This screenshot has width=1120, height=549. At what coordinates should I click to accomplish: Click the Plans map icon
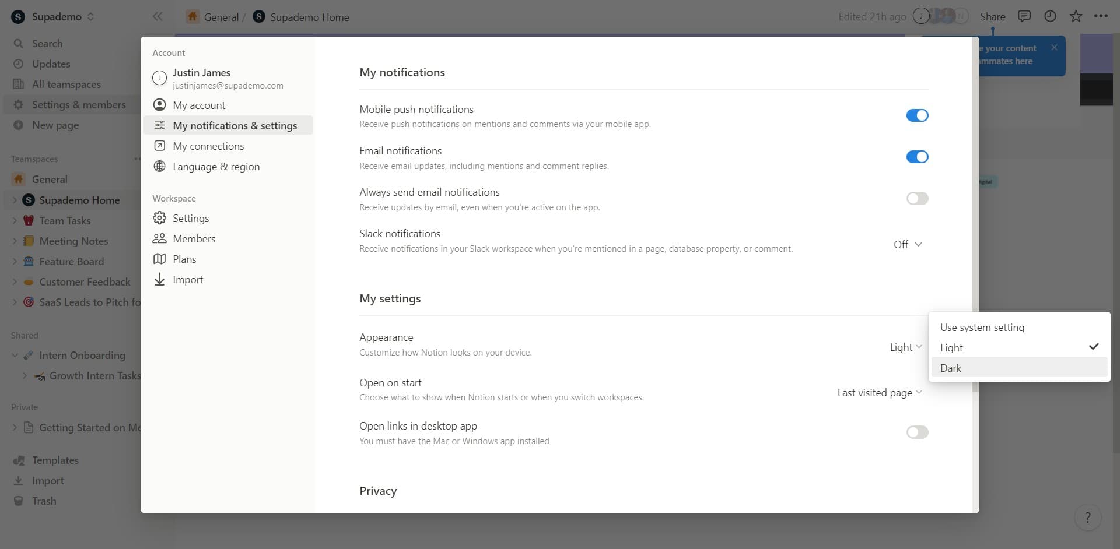tap(159, 259)
